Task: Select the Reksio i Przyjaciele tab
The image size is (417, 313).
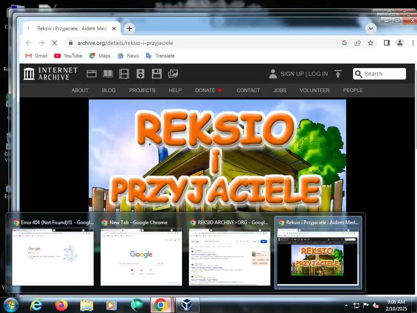Action: 72,29
